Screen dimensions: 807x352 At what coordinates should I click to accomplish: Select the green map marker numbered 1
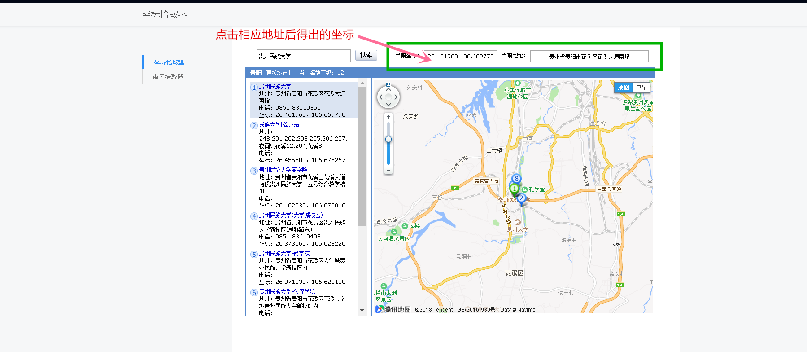click(514, 189)
